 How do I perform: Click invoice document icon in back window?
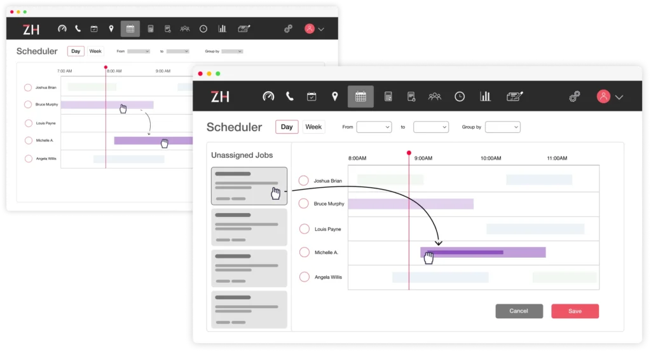point(167,29)
